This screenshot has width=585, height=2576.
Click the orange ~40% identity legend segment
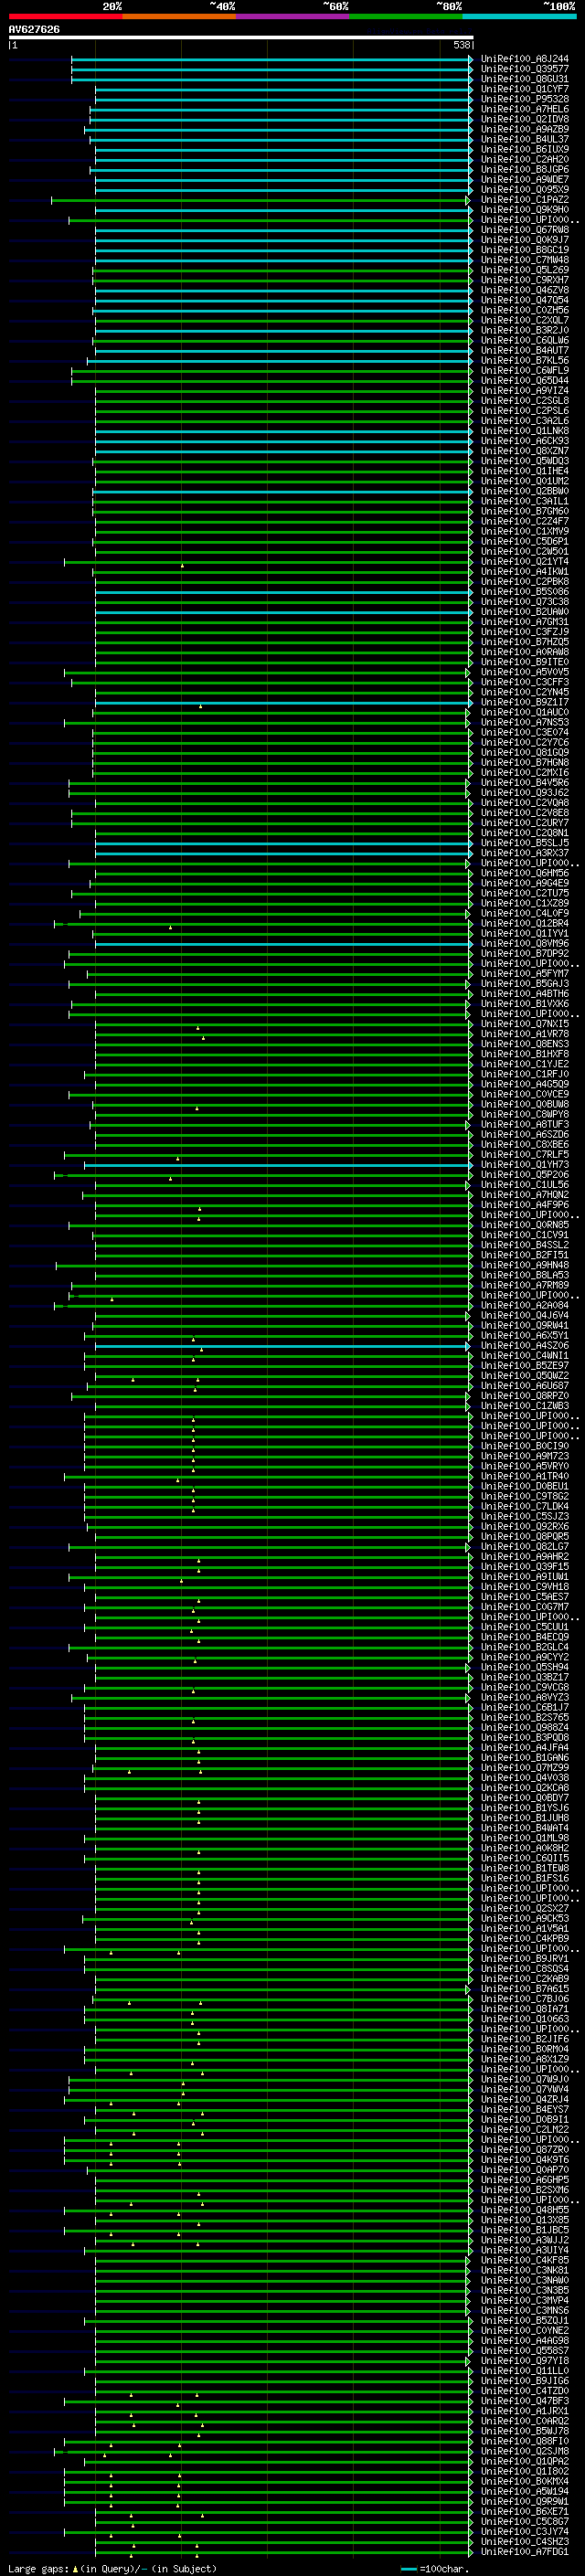point(179,16)
